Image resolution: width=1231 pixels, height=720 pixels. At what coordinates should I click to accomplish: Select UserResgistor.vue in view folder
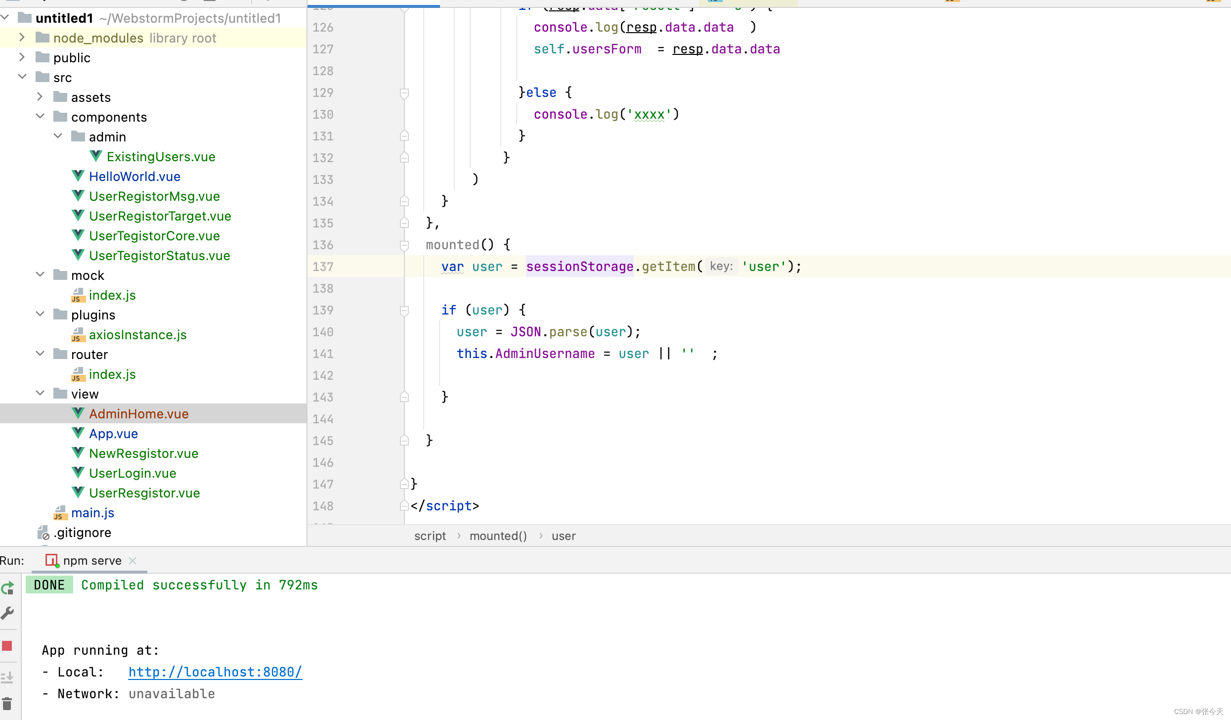pyautogui.click(x=144, y=493)
